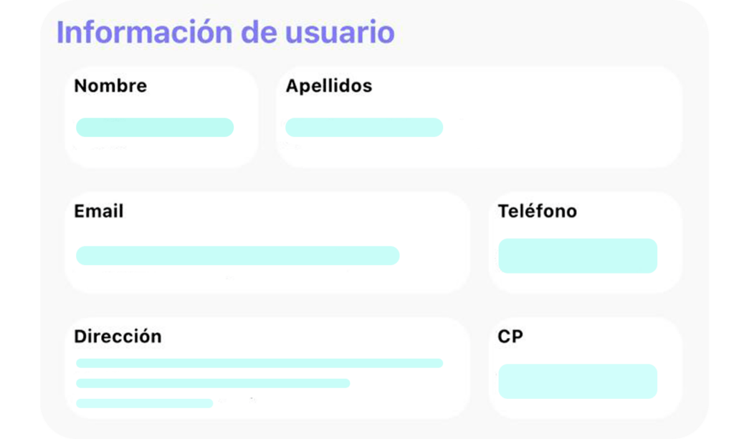Click the Apellidos label text
This screenshot has width=734, height=439.
[x=329, y=86]
